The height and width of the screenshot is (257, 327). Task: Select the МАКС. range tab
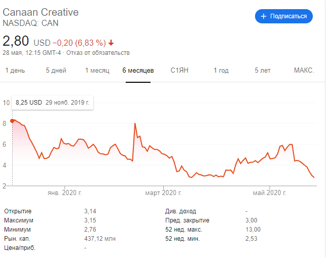coord(304,71)
